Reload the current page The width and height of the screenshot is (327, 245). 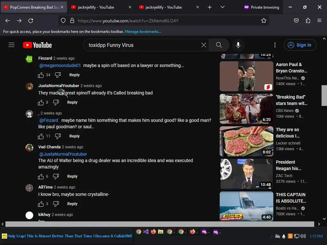pyautogui.click(x=31, y=21)
